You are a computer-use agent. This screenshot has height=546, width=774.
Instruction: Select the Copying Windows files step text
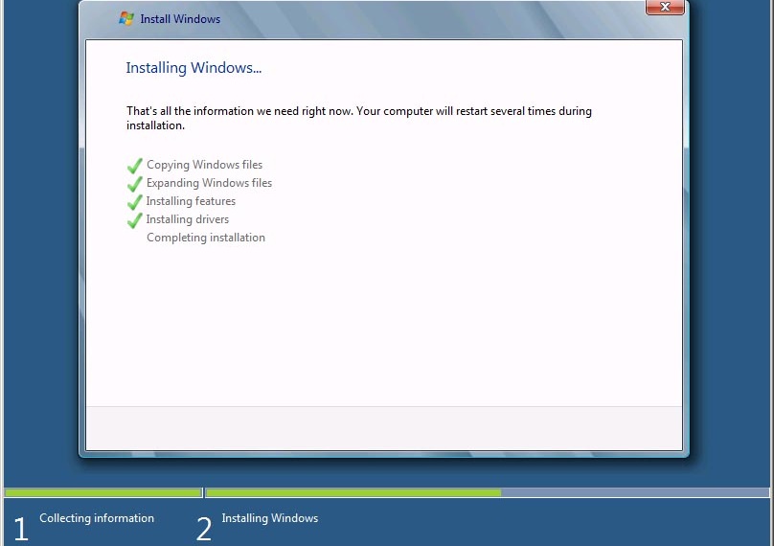tap(204, 165)
